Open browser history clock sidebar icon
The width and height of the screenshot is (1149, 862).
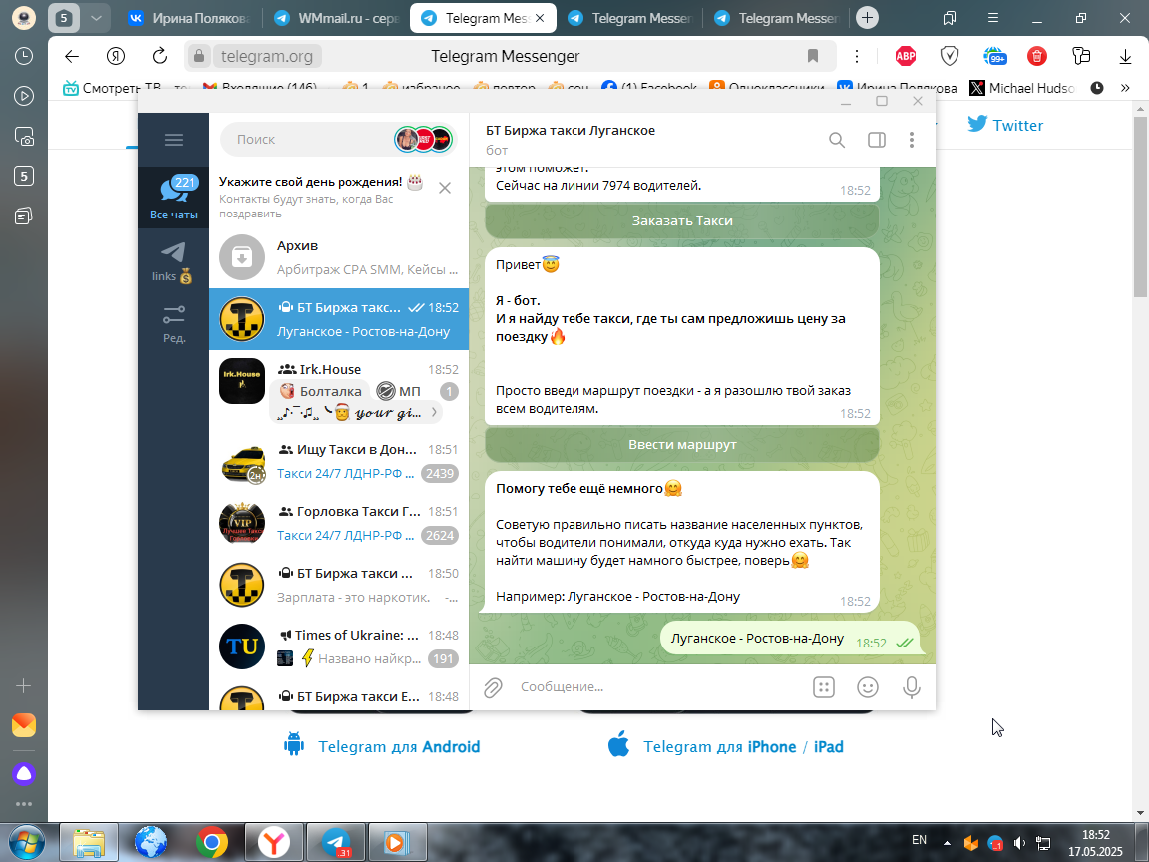(x=24, y=57)
